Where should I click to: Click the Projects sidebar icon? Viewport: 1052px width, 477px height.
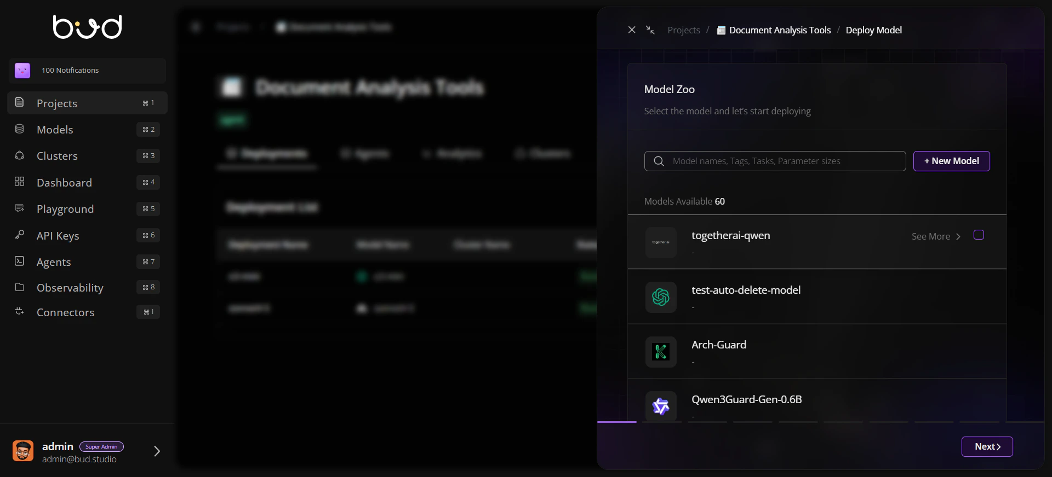pyautogui.click(x=19, y=102)
